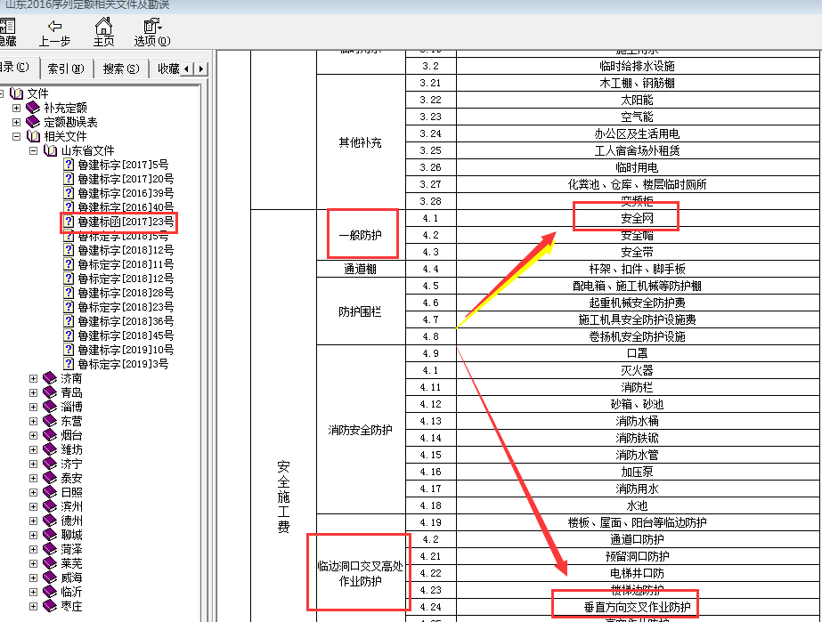This screenshot has height=622, width=822.
Task: Switch to the 收藏 tab
Action: (x=167, y=69)
